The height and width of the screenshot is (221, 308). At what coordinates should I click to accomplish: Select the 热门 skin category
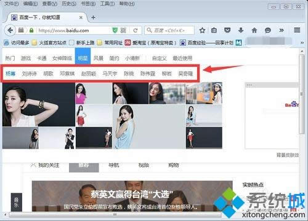click(x=10, y=58)
